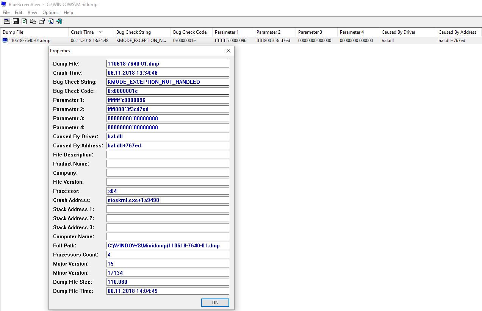Click the Bug Check Code field in Properties

(x=168, y=91)
